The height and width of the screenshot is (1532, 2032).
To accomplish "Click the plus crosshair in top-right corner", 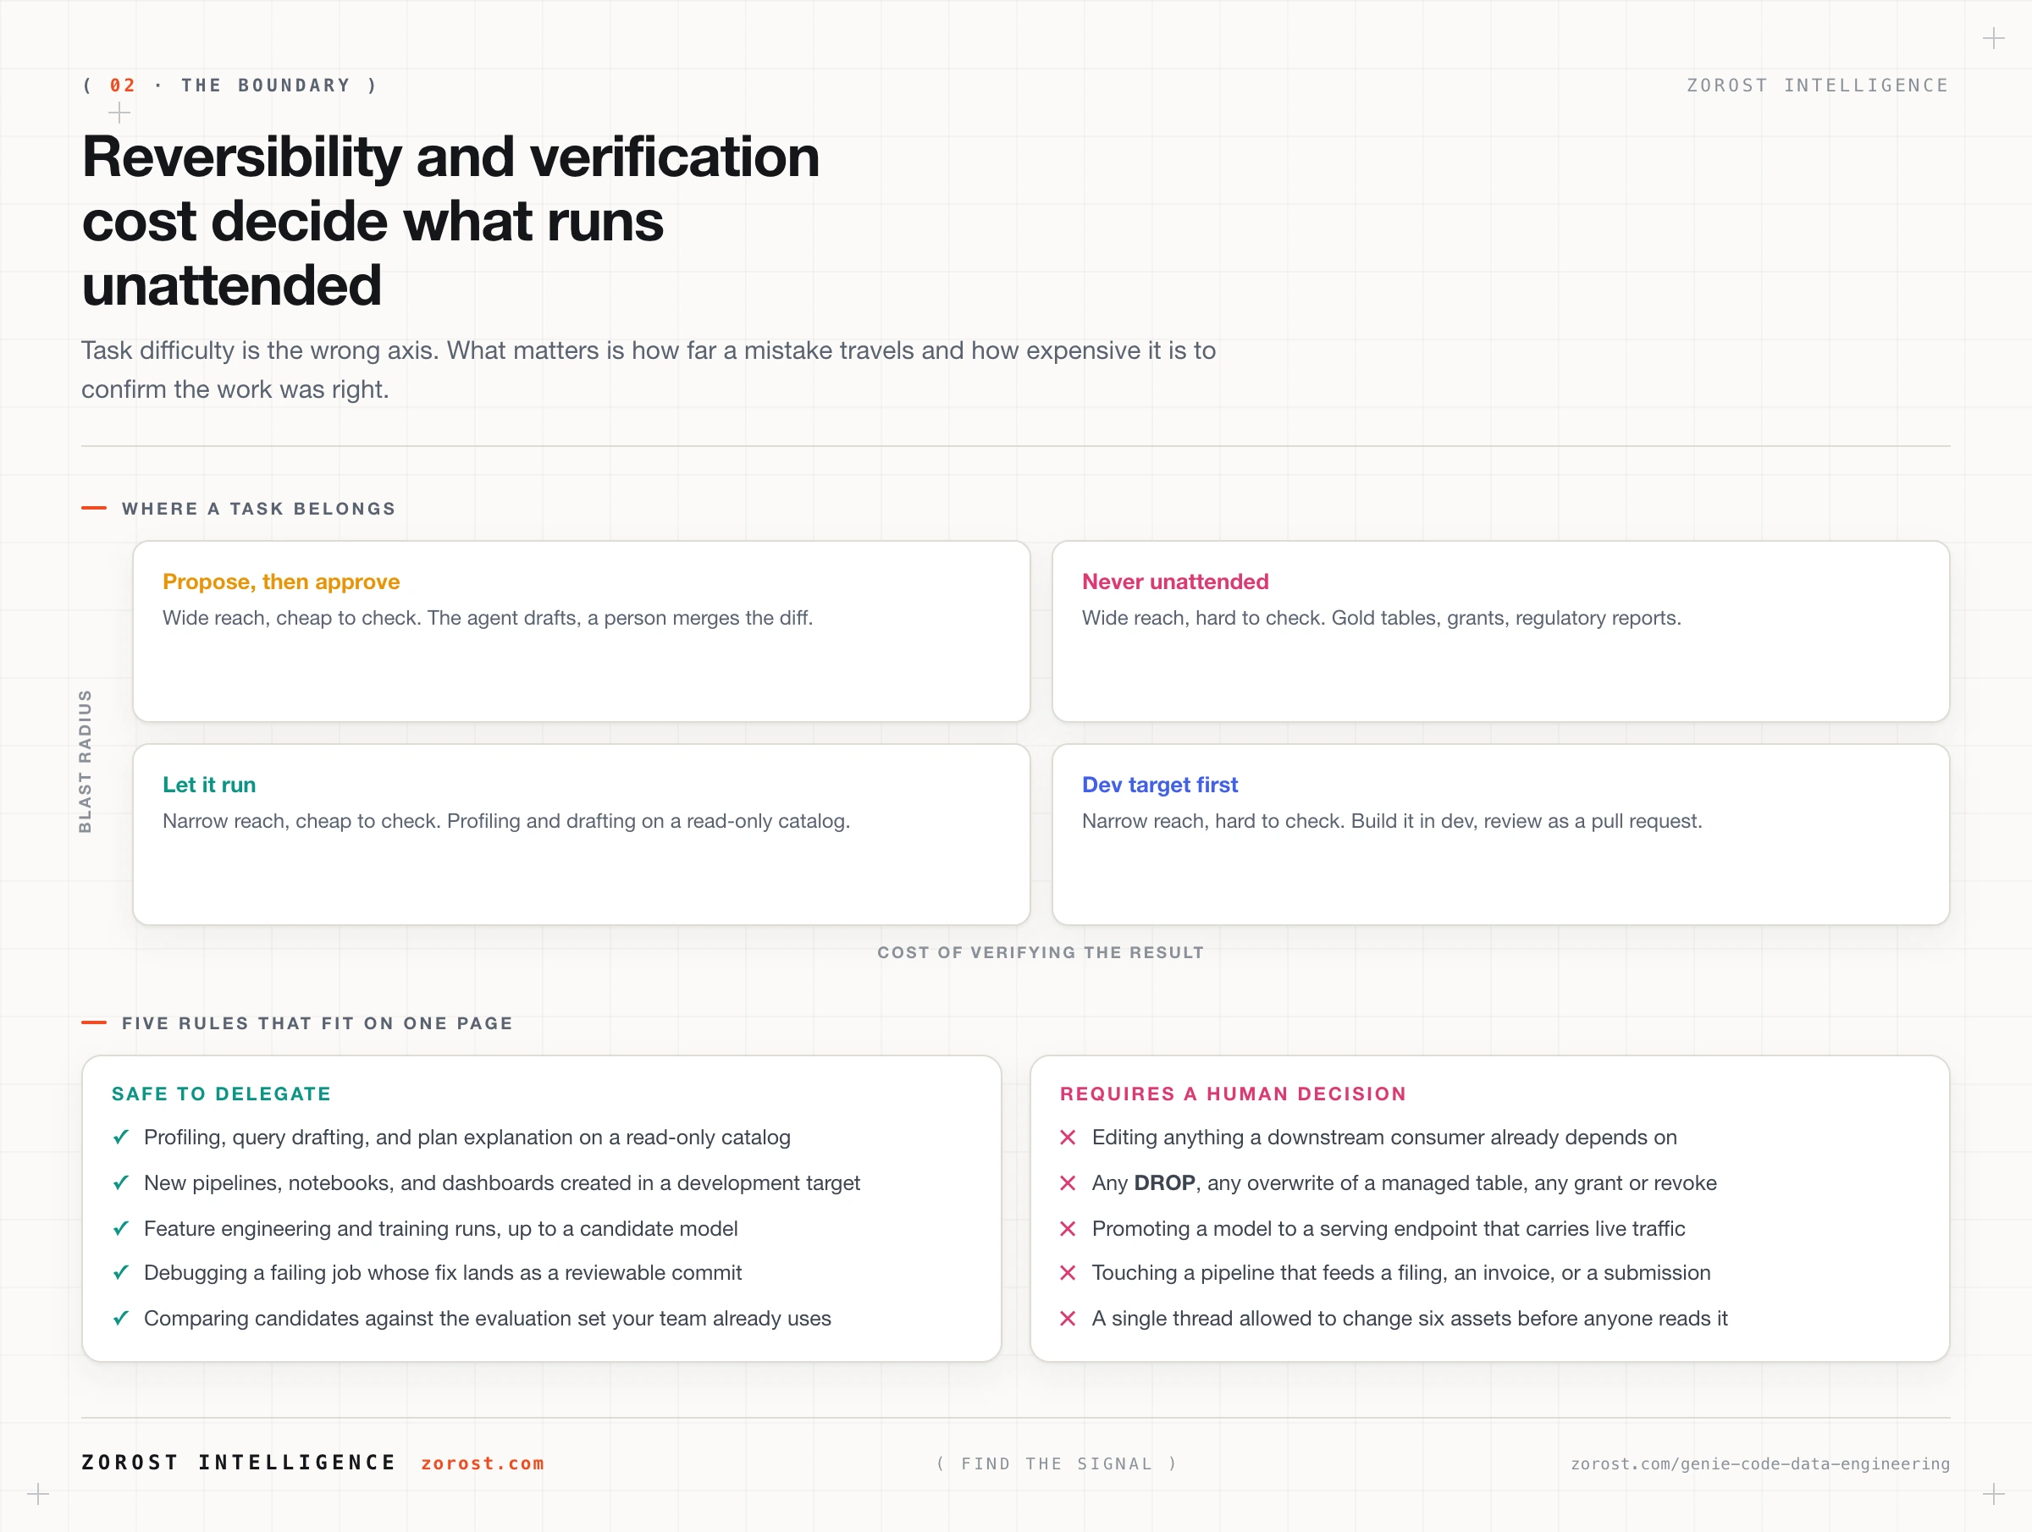I will (1993, 39).
